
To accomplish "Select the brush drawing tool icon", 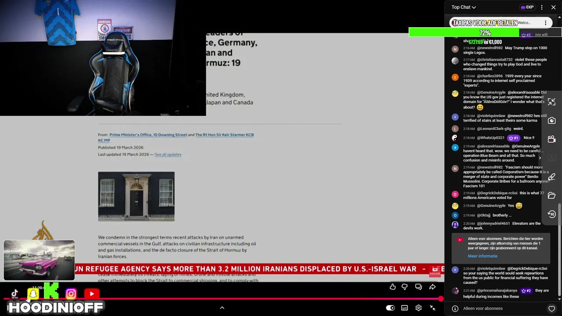I will (x=552, y=177).
